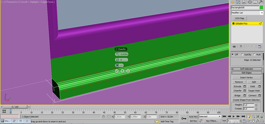Confirm chamfer with the OK checkmark
The width and height of the screenshot is (265, 124).
(x=117, y=71)
